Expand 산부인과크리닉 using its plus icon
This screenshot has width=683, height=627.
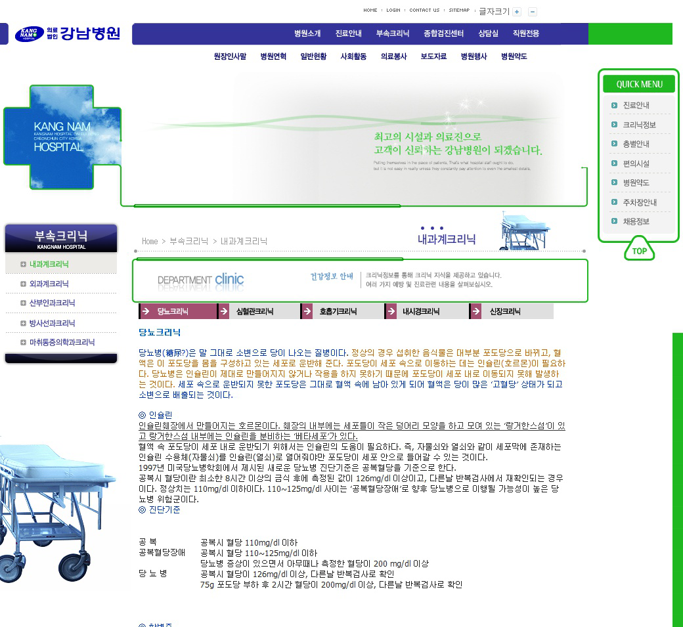click(23, 303)
